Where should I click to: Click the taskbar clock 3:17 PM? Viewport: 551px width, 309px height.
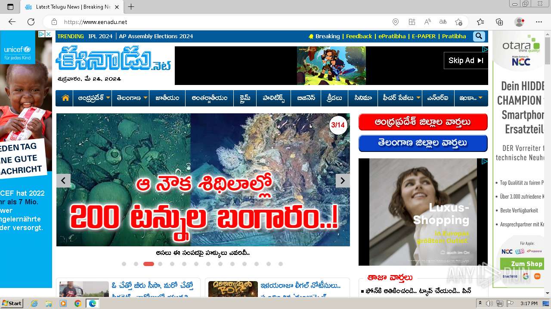[x=529, y=303]
